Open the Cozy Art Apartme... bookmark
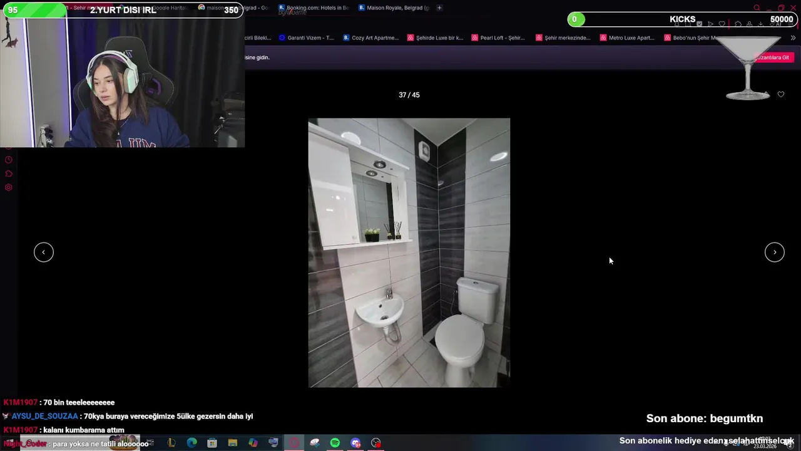Screen dimensions: 801x451 point(371,38)
